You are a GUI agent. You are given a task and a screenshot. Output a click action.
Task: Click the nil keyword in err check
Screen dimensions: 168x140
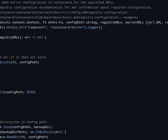tap(40, 38)
